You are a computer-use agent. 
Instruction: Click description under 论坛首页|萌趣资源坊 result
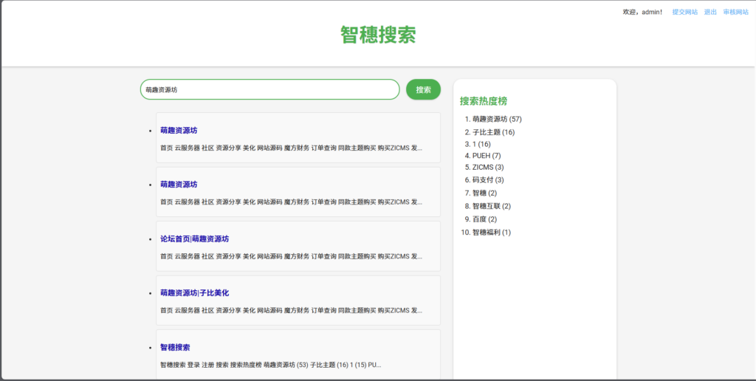291,256
